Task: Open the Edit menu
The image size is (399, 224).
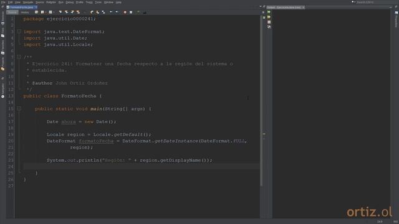Action: point(10,2)
